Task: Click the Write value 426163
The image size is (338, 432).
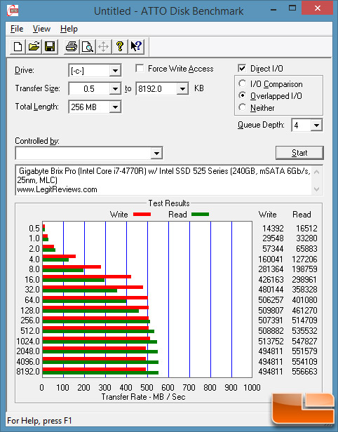Action: click(x=271, y=279)
